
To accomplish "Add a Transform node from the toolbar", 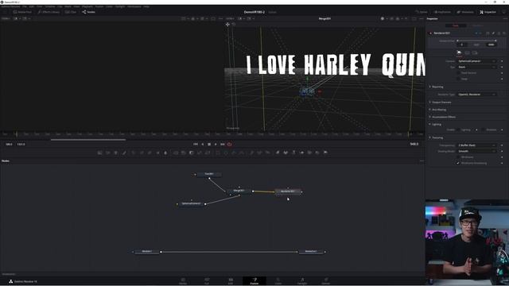I will [208, 153].
